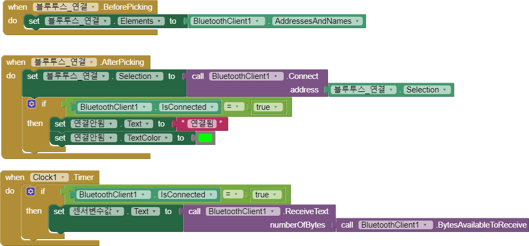Click 'then' label in Timer's if block
Screen dimensions: 529x246
(x=34, y=211)
